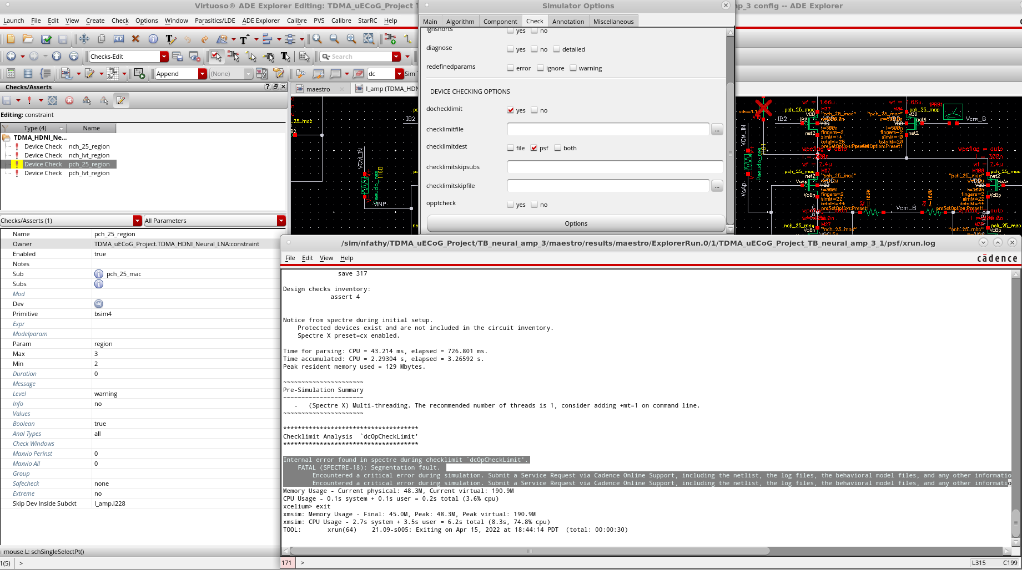Click the create instance icon
The height and width of the screenshot is (570, 1022).
390,39
